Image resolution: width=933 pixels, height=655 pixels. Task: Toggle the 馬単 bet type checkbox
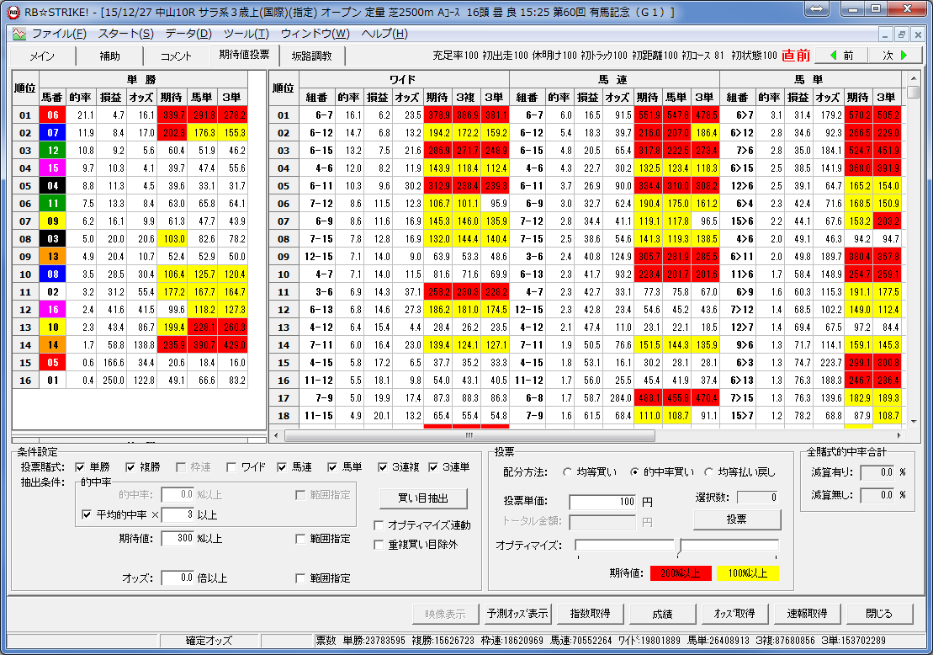[x=332, y=467]
